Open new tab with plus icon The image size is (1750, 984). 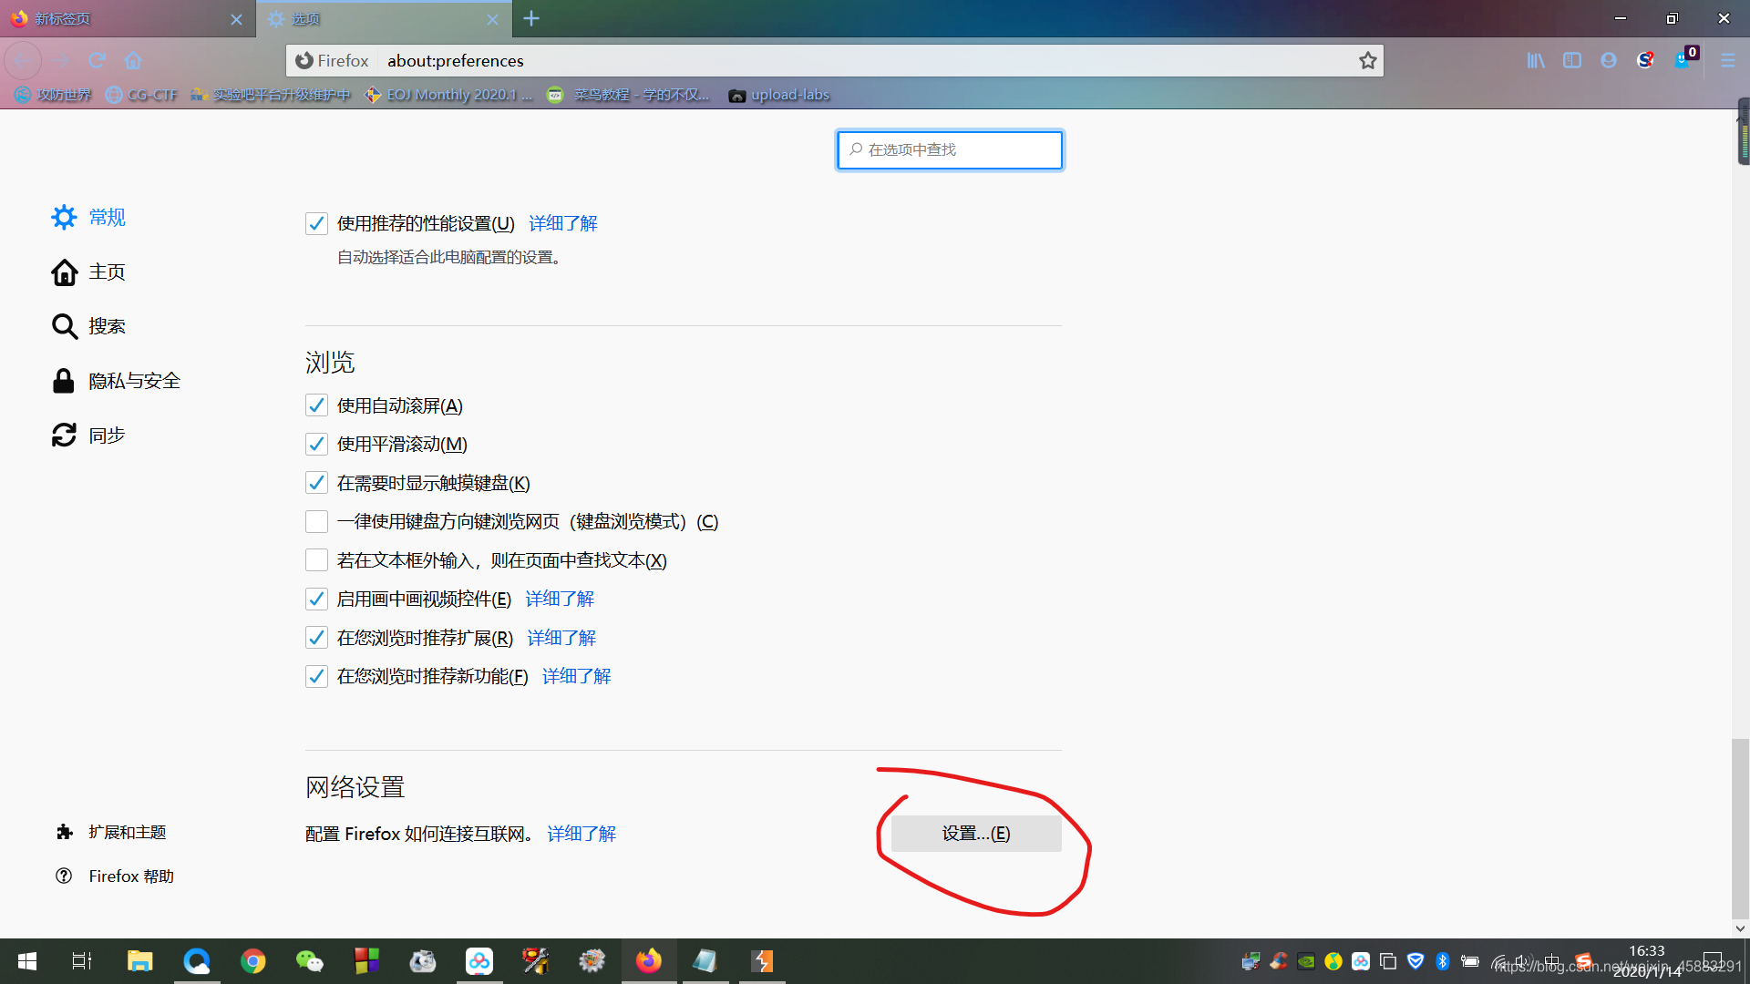(531, 18)
